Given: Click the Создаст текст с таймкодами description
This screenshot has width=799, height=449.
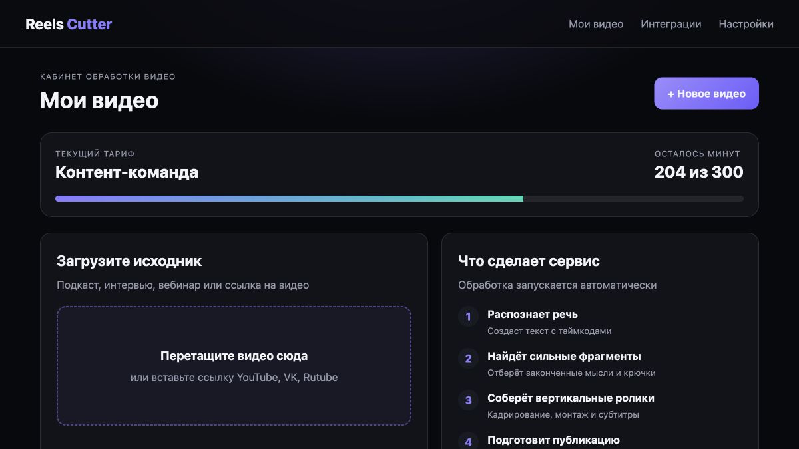Looking at the screenshot, I should pos(549,331).
